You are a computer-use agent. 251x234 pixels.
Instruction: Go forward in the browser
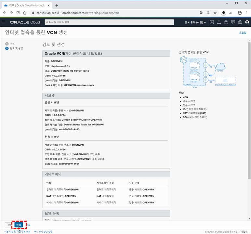11,13
